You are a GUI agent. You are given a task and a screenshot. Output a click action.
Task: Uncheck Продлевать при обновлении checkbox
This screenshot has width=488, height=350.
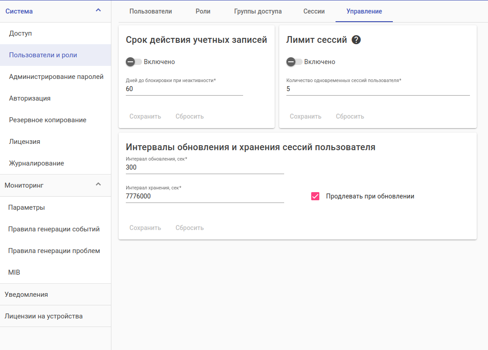[315, 196]
